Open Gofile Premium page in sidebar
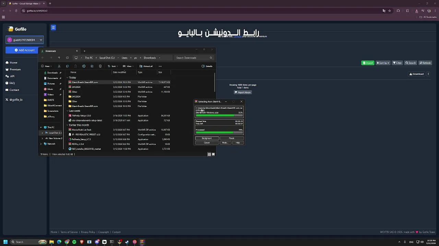Image resolution: width=439 pixels, height=246 pixels. click(x=13, y=69)
